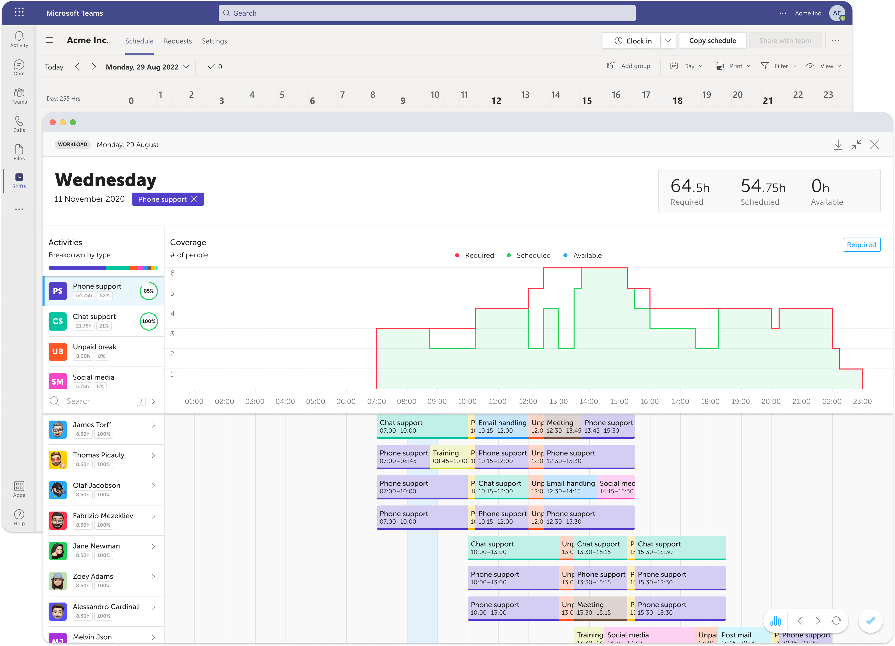895x646 pixels.
Task: Click the collapse window arrows icon
Action: pyautogui.click(x=856, y=145)
